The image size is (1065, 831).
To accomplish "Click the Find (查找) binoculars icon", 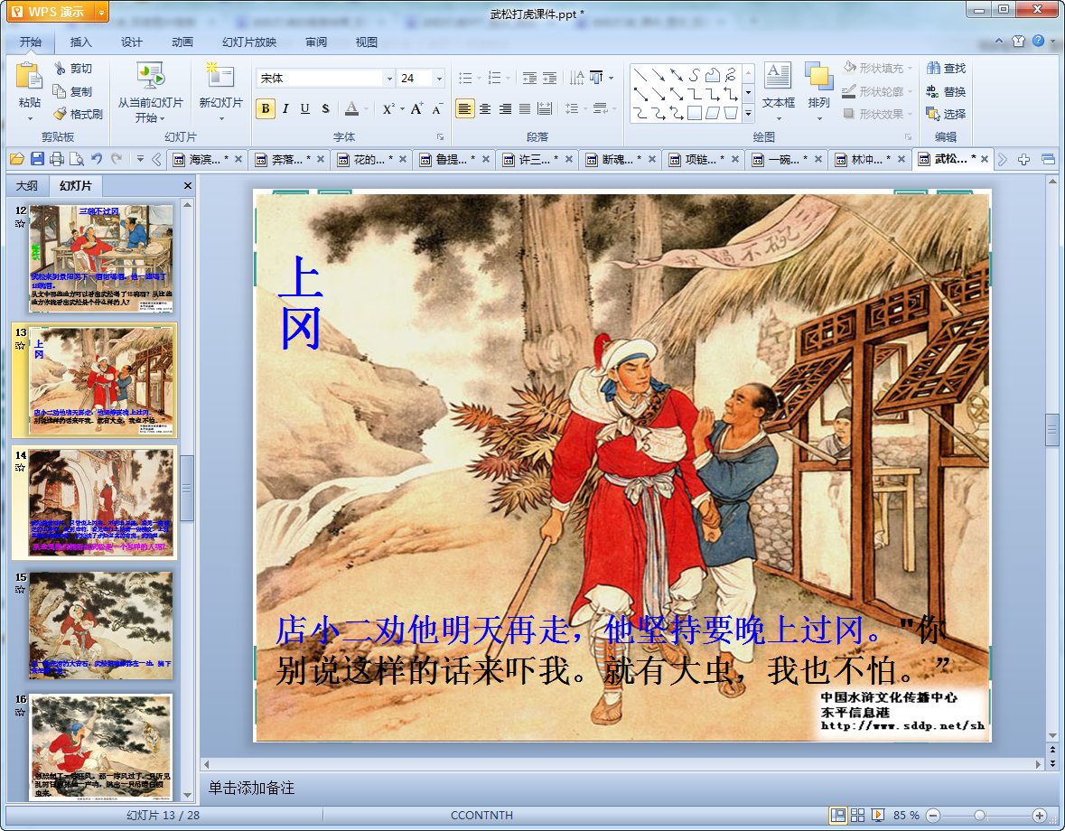I will (x=933, y=68).
